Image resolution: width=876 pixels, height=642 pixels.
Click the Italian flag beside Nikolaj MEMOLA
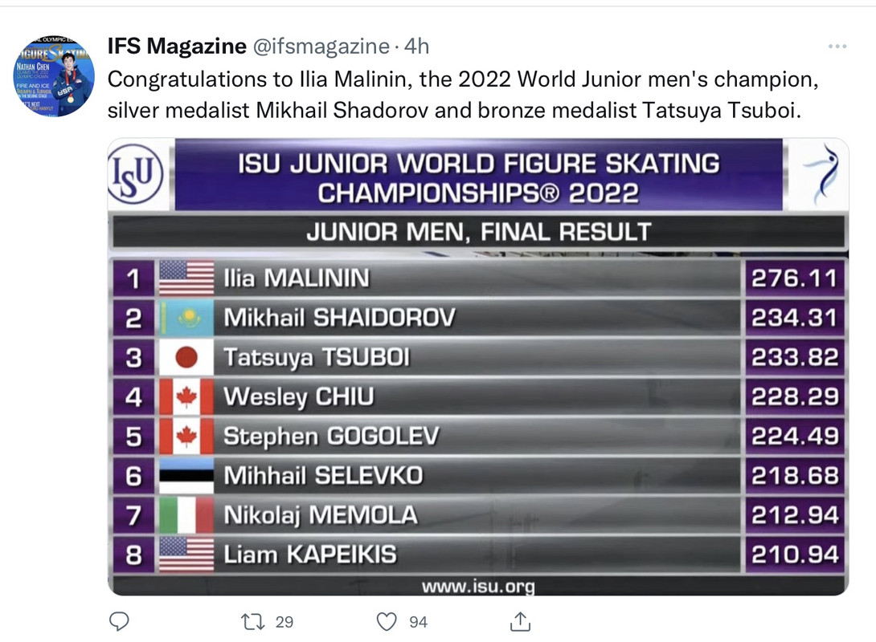[x=186, y=515]
